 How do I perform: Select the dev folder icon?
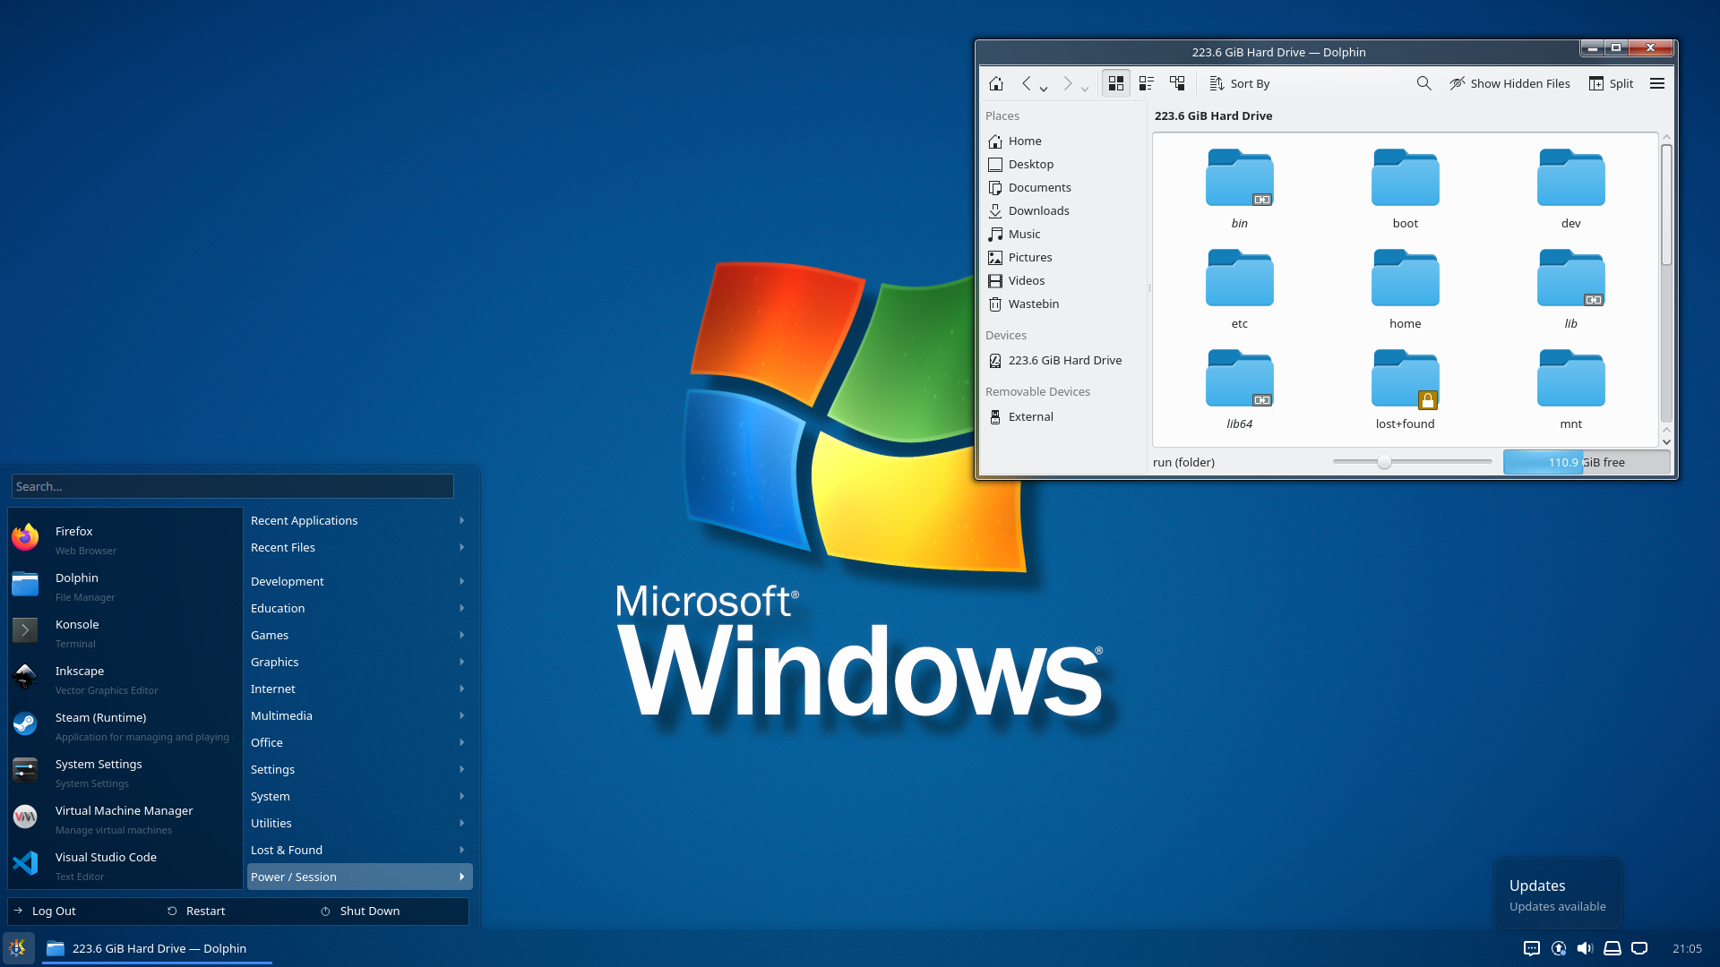coord(1571,177)
